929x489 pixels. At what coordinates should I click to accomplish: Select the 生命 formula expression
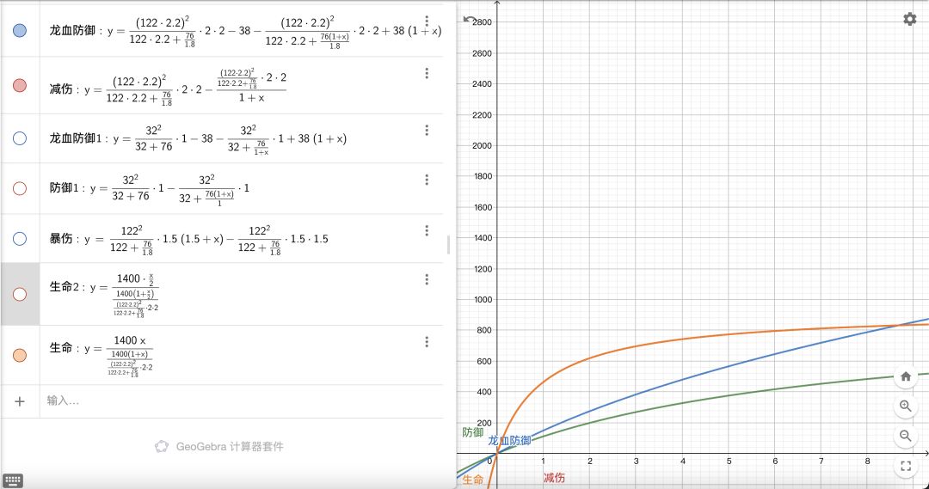click(x=102, y=357)
